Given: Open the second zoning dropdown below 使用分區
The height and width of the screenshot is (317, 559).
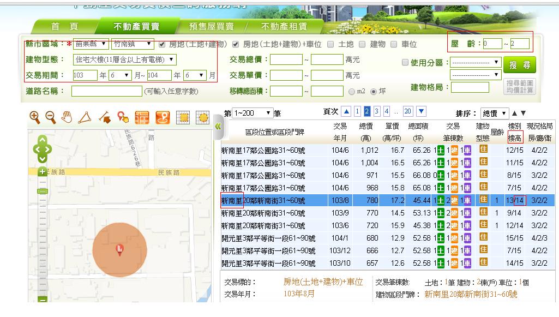Looking at the screenshot, I should tap(475, 75).
